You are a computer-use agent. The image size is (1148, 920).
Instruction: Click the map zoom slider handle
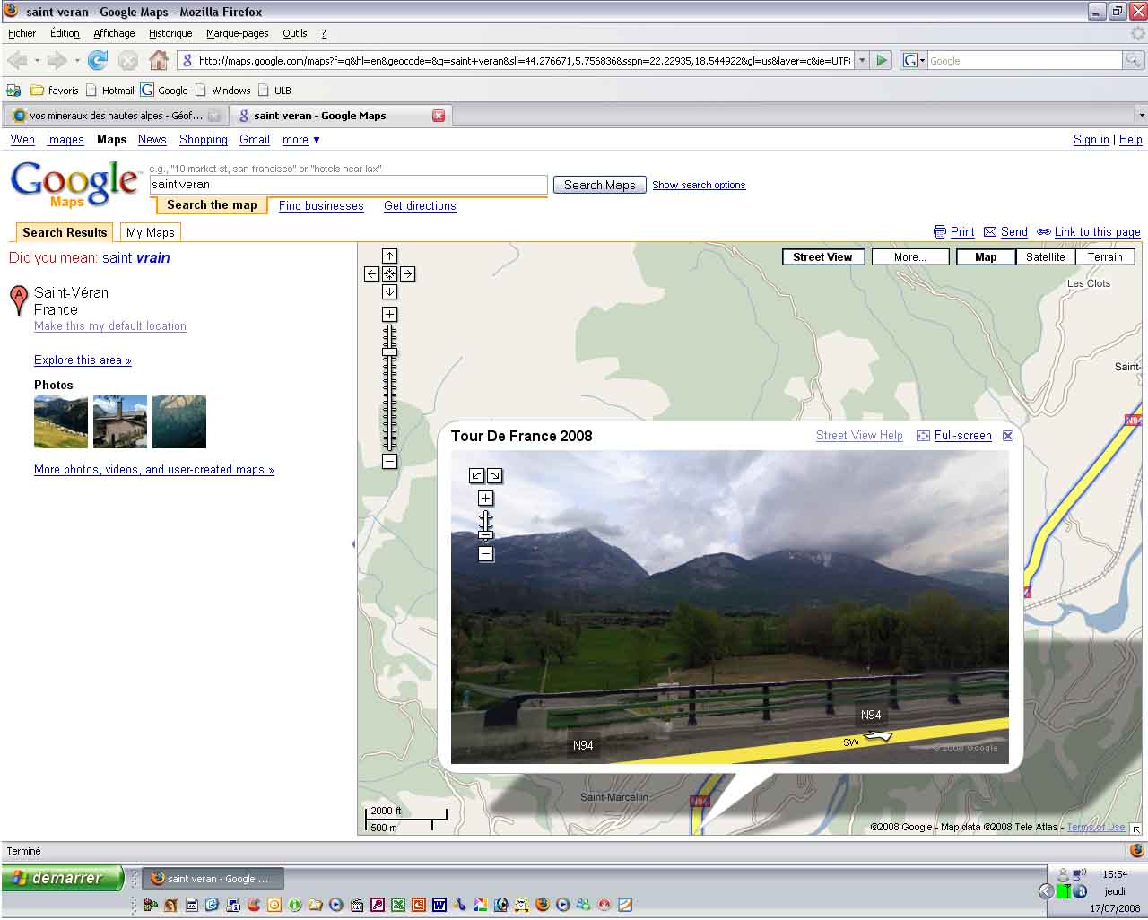(389, 352)
